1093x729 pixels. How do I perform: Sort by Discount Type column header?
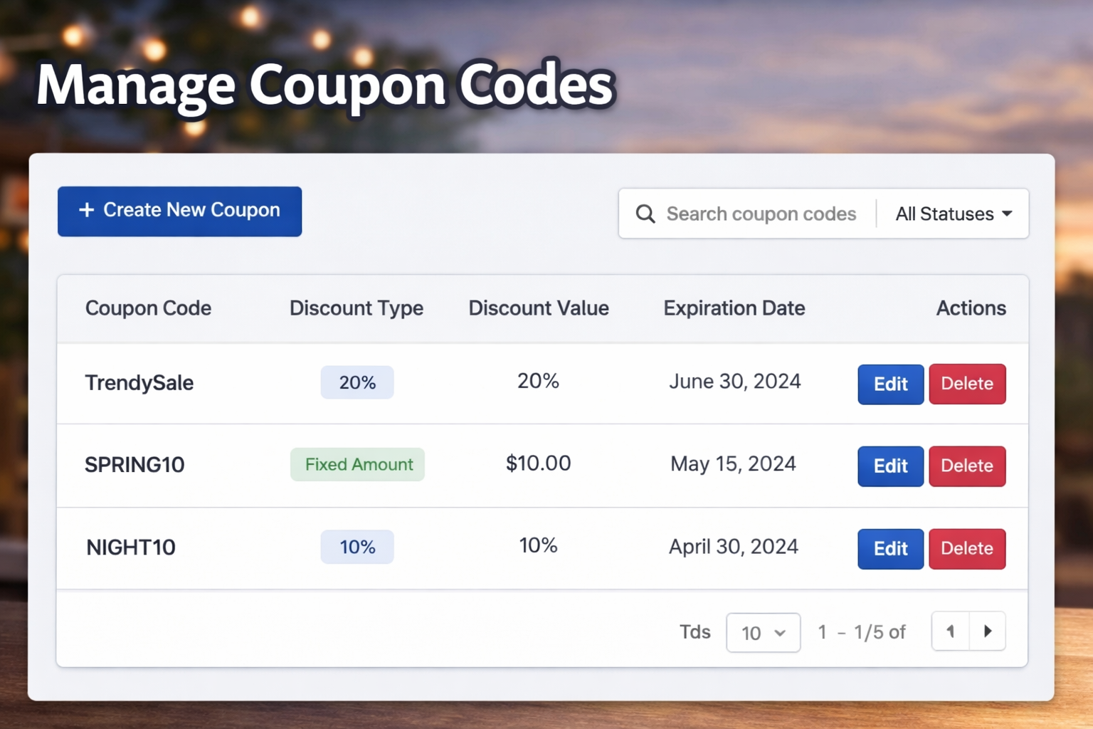point(356,308)
